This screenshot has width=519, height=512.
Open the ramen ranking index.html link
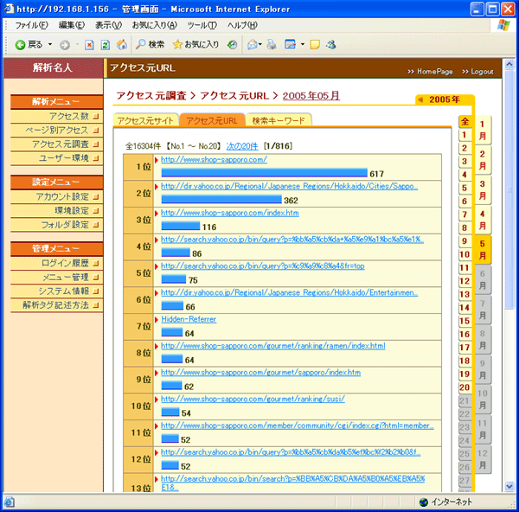(273, 346)
